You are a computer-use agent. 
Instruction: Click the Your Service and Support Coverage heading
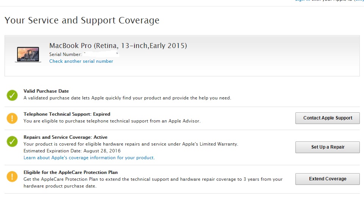pyautogui.click(x=82, y=20)
